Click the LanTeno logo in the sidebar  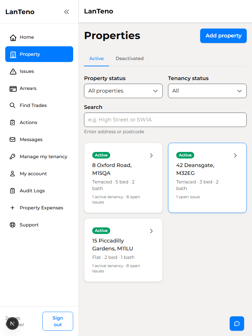click(x=20, y=12)
